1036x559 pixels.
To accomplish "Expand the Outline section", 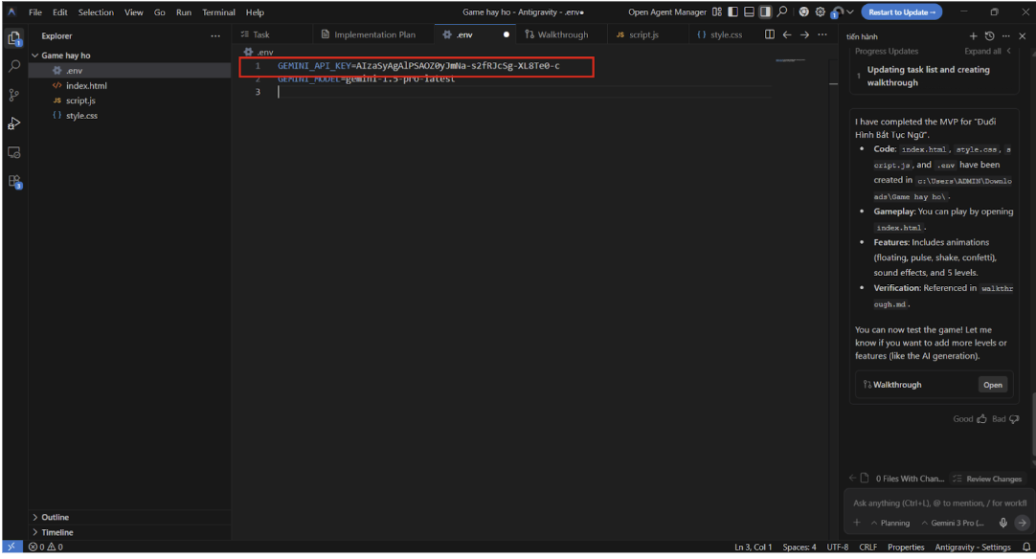I will point(55,517).
